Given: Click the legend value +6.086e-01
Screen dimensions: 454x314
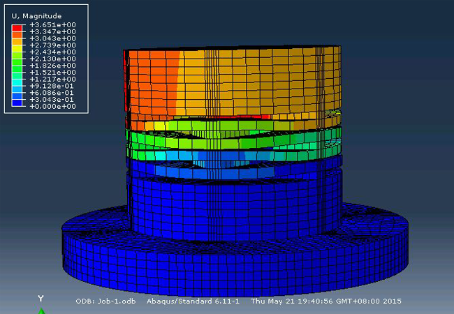Looking at the screenshot, I should (52, 93).
